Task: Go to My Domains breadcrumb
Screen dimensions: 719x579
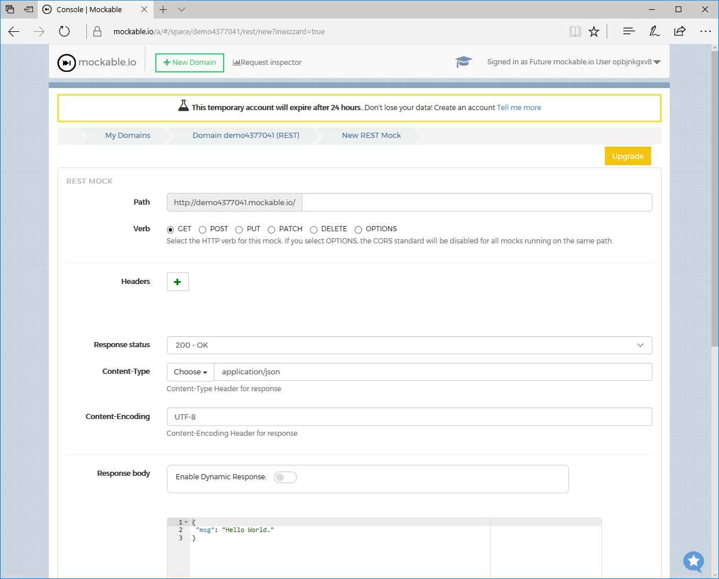Action: (127, 136)
